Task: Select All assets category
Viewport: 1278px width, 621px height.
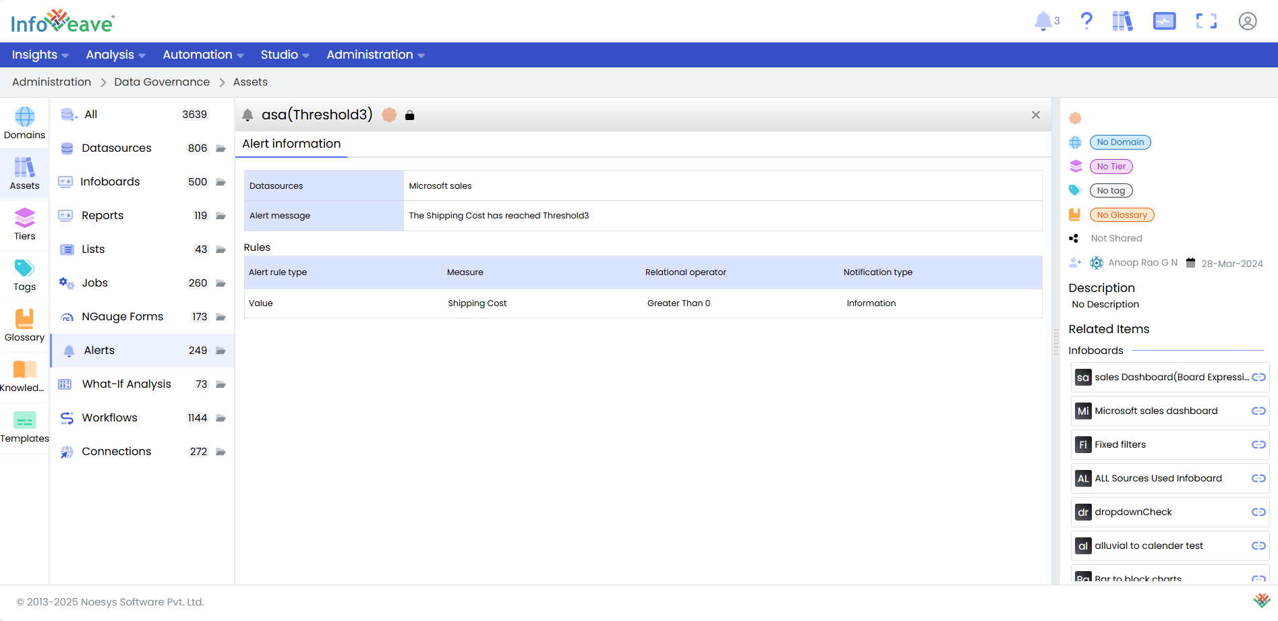Action: (142, 115)
